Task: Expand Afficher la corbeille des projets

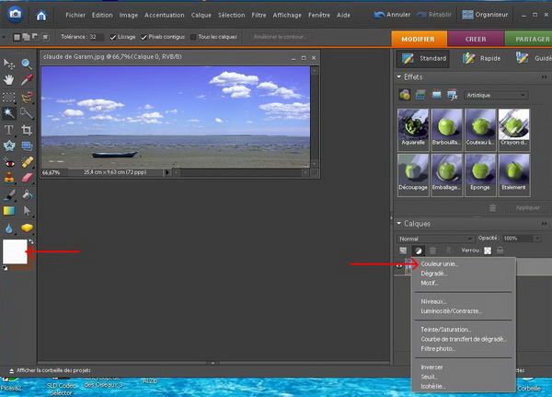Action: tap(50, 370)
